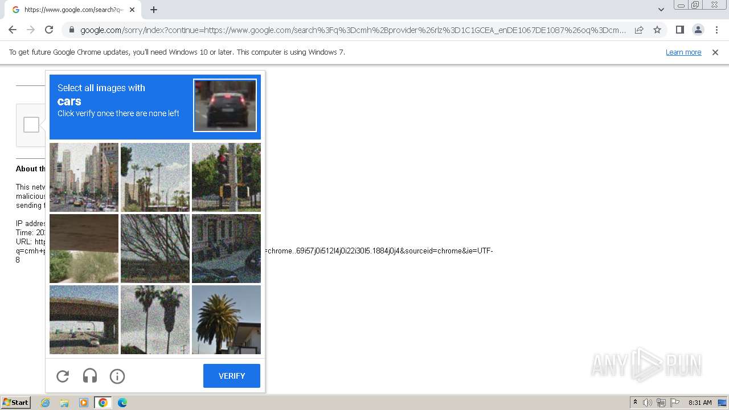This screenshot has width=729, height=410.
Task: Launch Internet Explorer from taskbar
Action: (45, 403)
